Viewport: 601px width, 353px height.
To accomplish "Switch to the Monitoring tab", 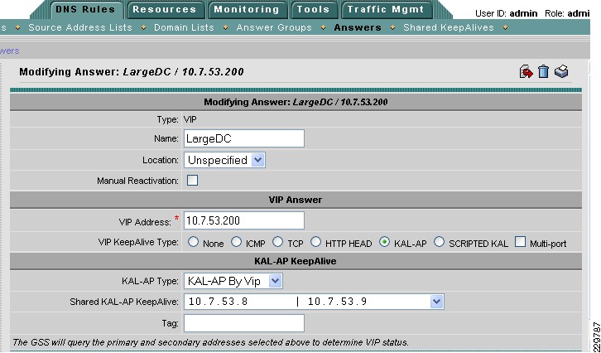I will point(247,10).
